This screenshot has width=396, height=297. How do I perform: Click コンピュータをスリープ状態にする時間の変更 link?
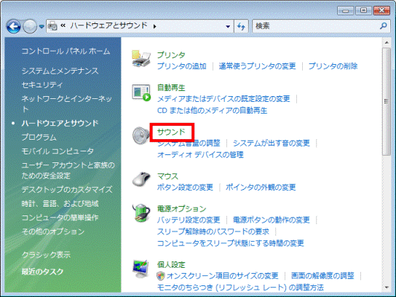pyautogui.click(x=230, y=243)
